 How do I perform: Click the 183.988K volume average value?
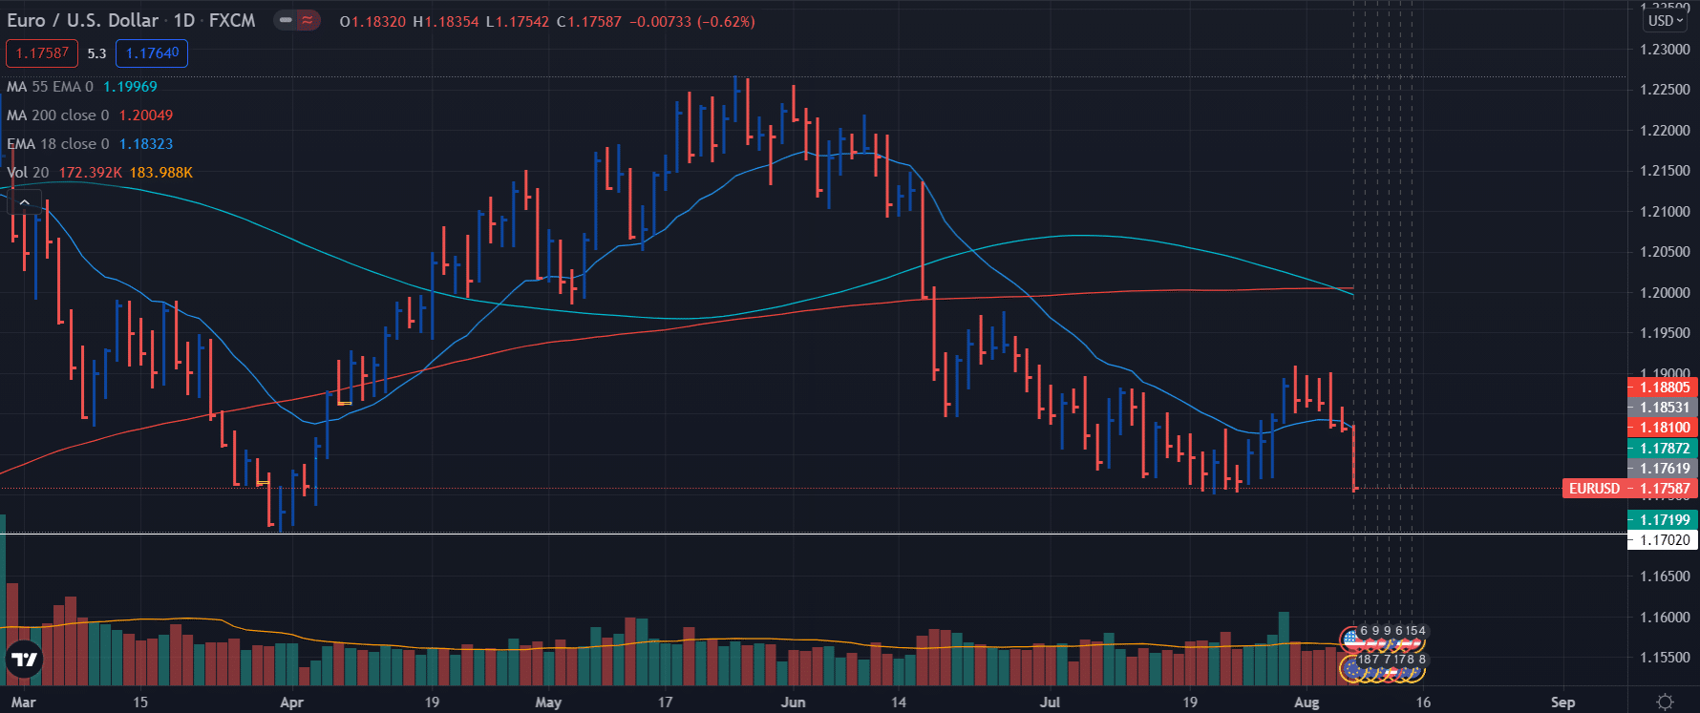[161, 173]
